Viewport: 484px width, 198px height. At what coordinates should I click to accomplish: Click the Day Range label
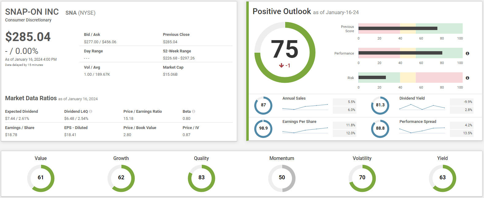point(94,51)
